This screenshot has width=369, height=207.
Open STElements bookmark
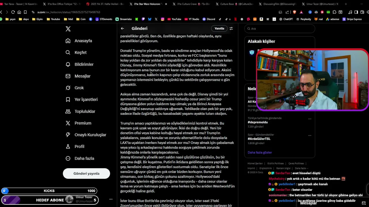(104, 19)
